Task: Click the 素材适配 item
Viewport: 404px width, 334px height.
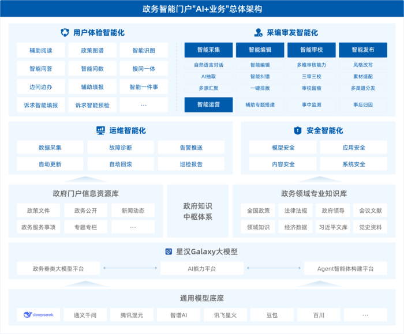Action: (363, 77)
